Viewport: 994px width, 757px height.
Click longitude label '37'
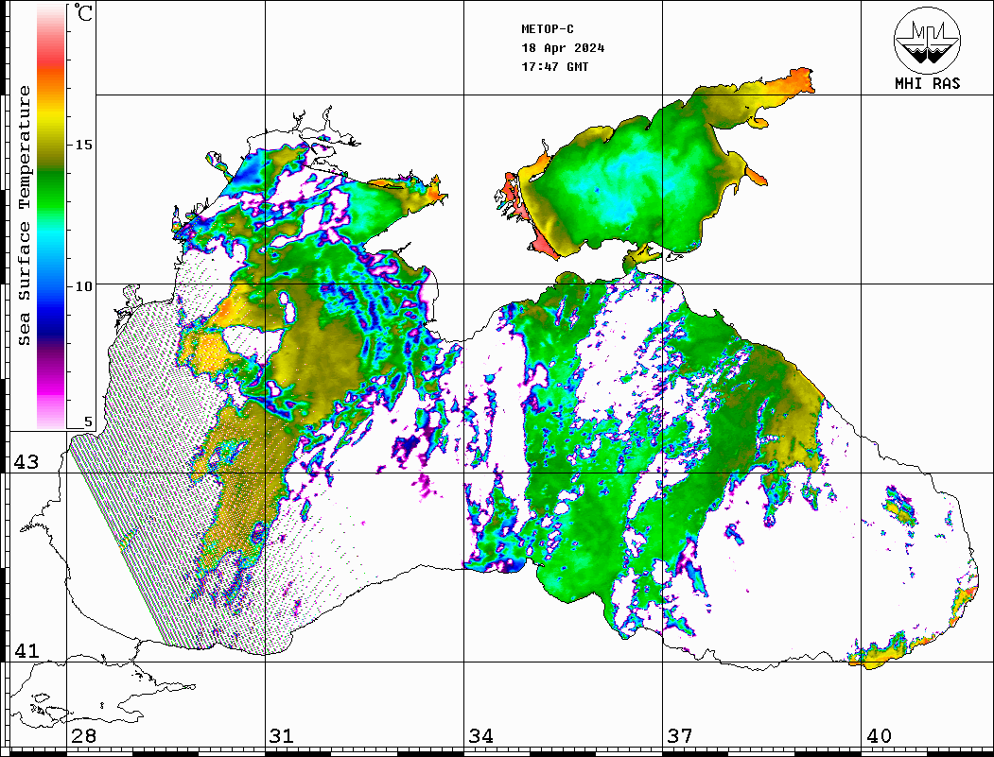[680, 735]
